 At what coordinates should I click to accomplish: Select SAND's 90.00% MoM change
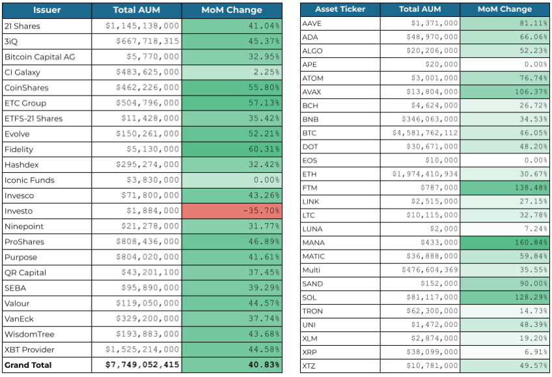tap(504, 284)
